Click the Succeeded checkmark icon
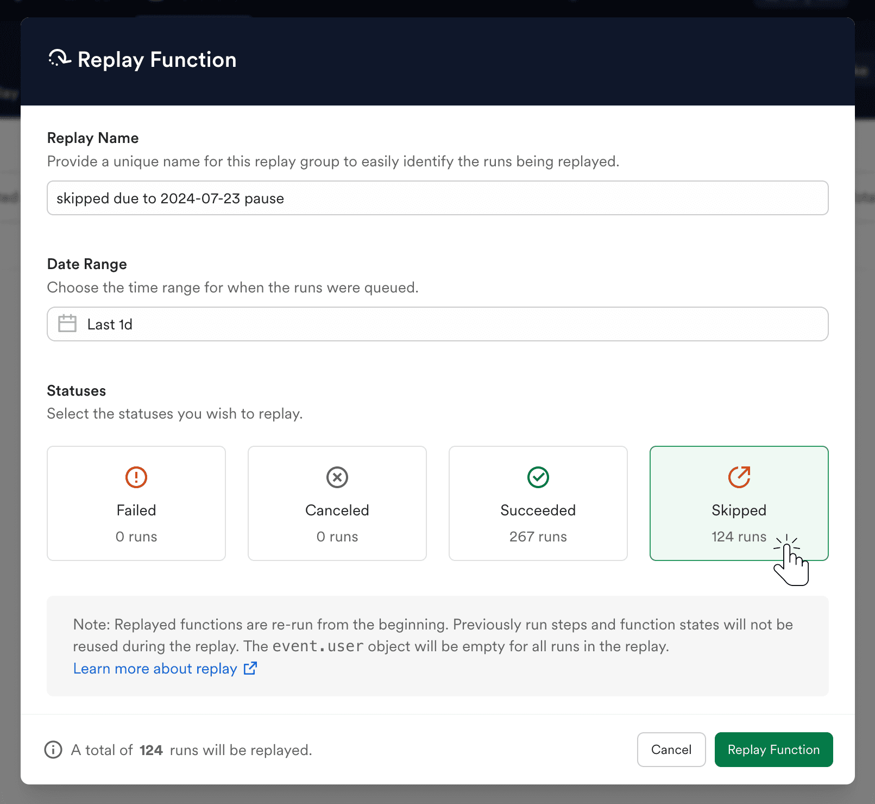 (x=538, y=477)
